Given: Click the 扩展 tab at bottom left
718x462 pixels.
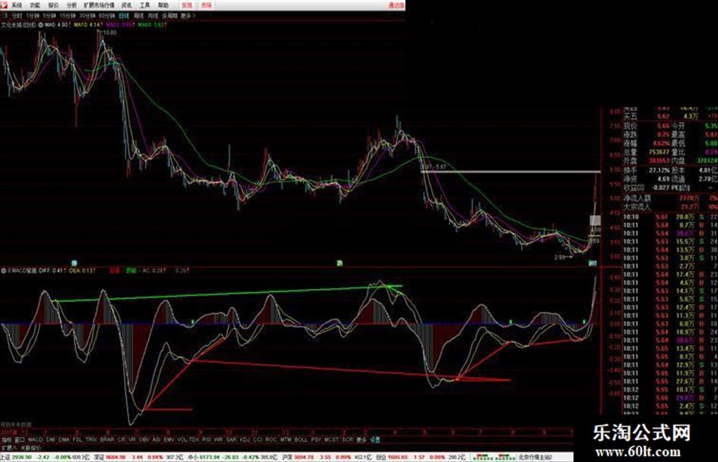Looking at the screenshot, I should pyautogui.click(x=8, y=448).
